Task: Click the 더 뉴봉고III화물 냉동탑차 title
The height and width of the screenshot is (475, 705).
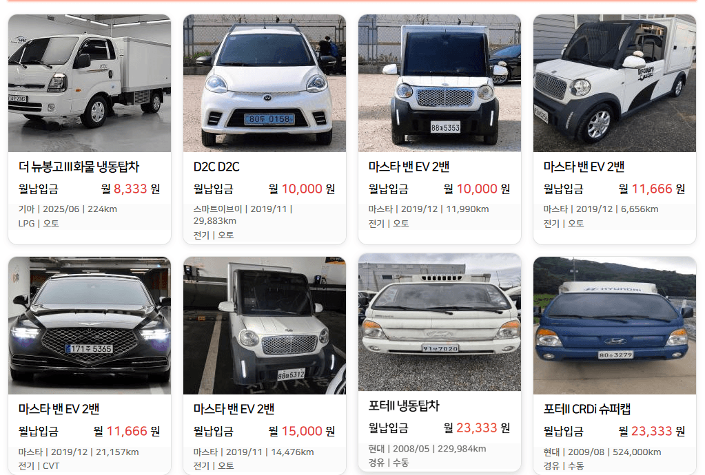Action: (79, 167)
